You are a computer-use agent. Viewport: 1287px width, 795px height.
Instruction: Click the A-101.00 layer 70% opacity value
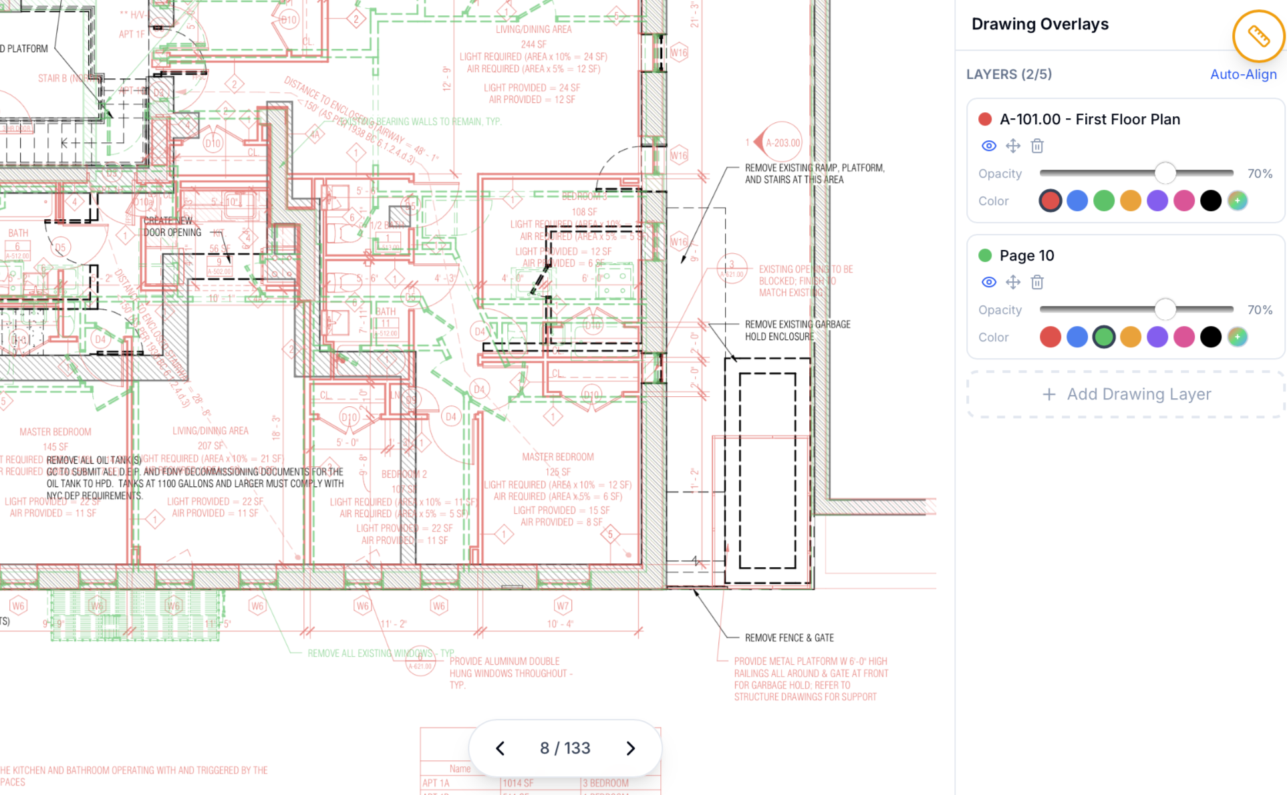tap(1260, 174)
